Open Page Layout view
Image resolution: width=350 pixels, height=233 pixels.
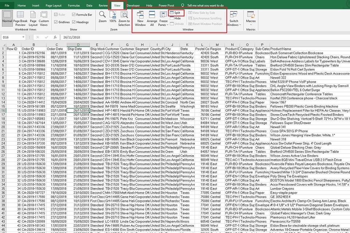pos(33,17)
